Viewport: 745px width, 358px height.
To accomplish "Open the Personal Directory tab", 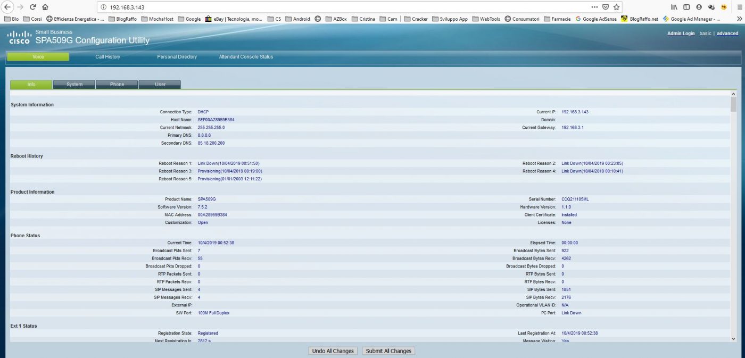I will click(x=177, y=57).
